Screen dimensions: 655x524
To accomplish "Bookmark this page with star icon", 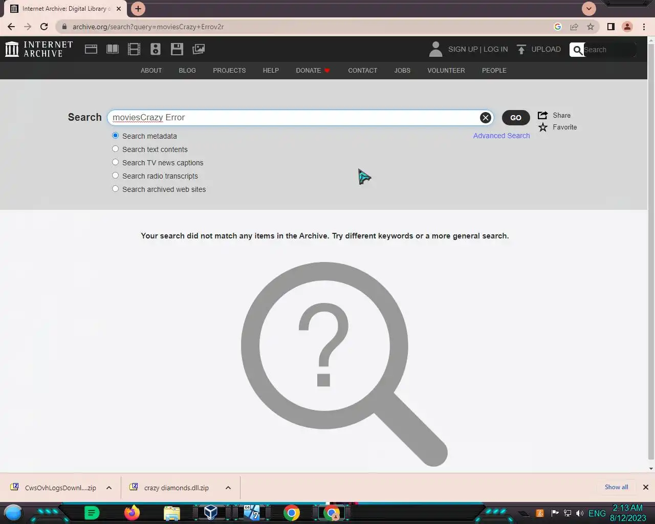I will [591, 27].
